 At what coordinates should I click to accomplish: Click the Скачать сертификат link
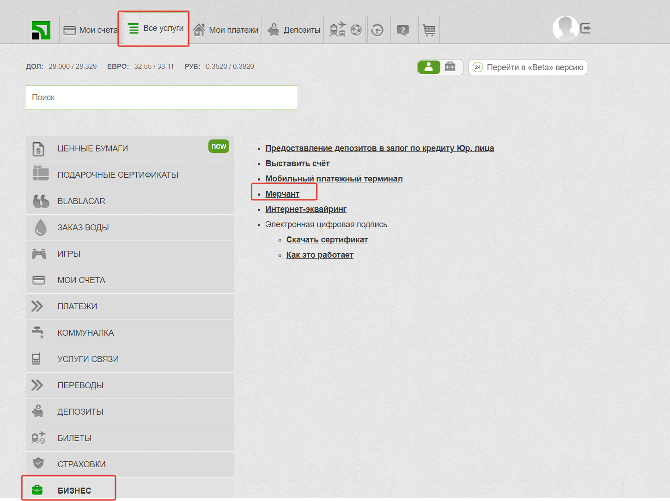point(327,240)
